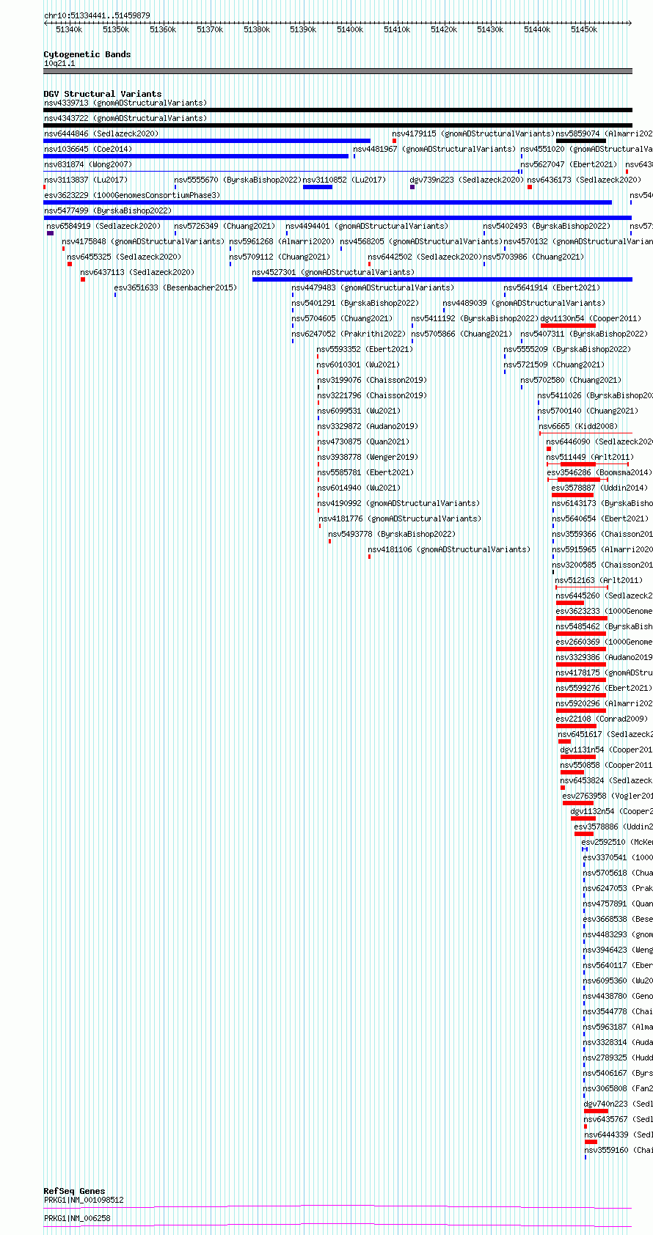Select dgv1131n54 Cooper variant label

coord(606,750)
